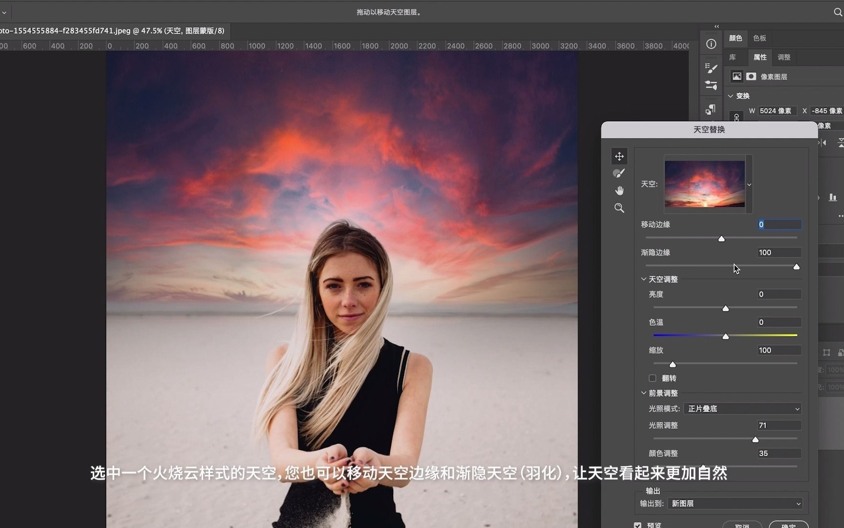Image resolution: width=844 pixels, height=528 pixels.
Task: Open the 输出到 output destination dropdown
Action: tap(735, 503)
